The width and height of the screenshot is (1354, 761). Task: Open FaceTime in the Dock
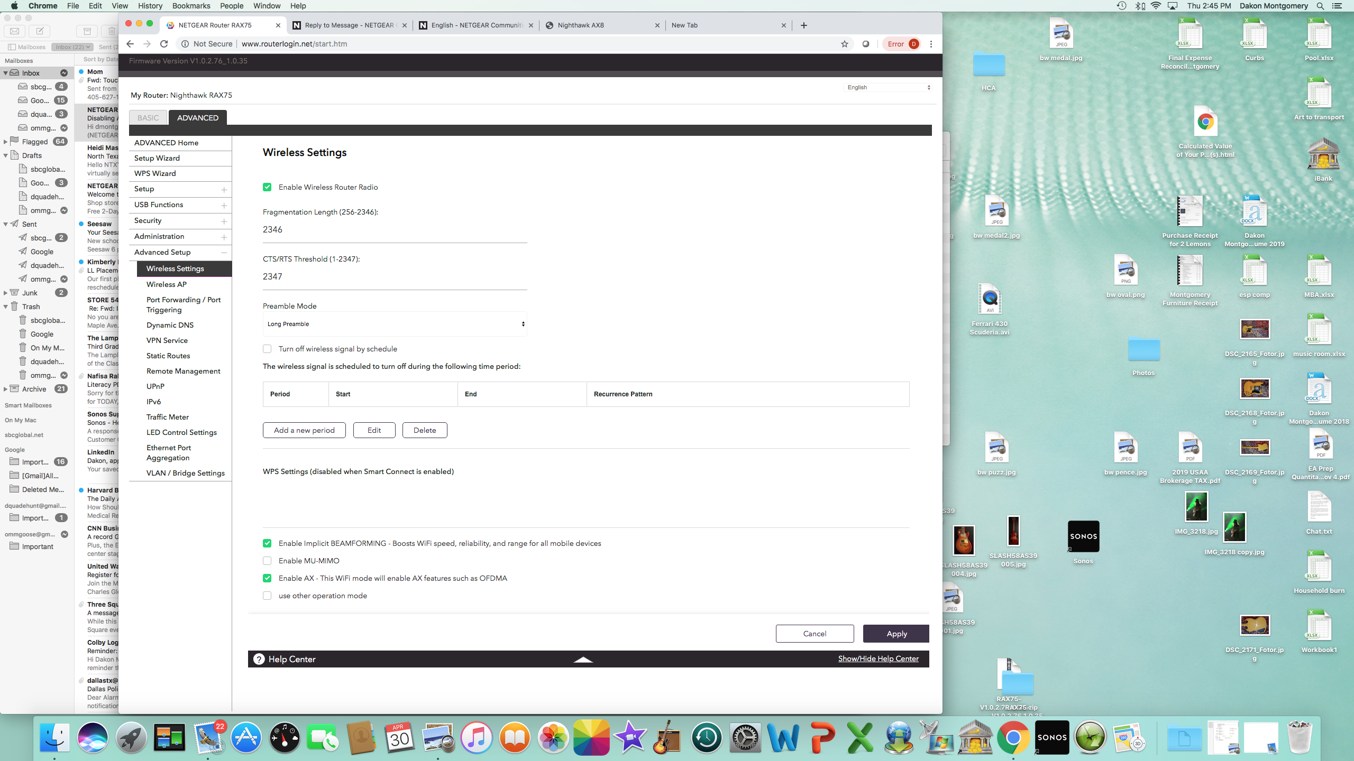[323, 737]
